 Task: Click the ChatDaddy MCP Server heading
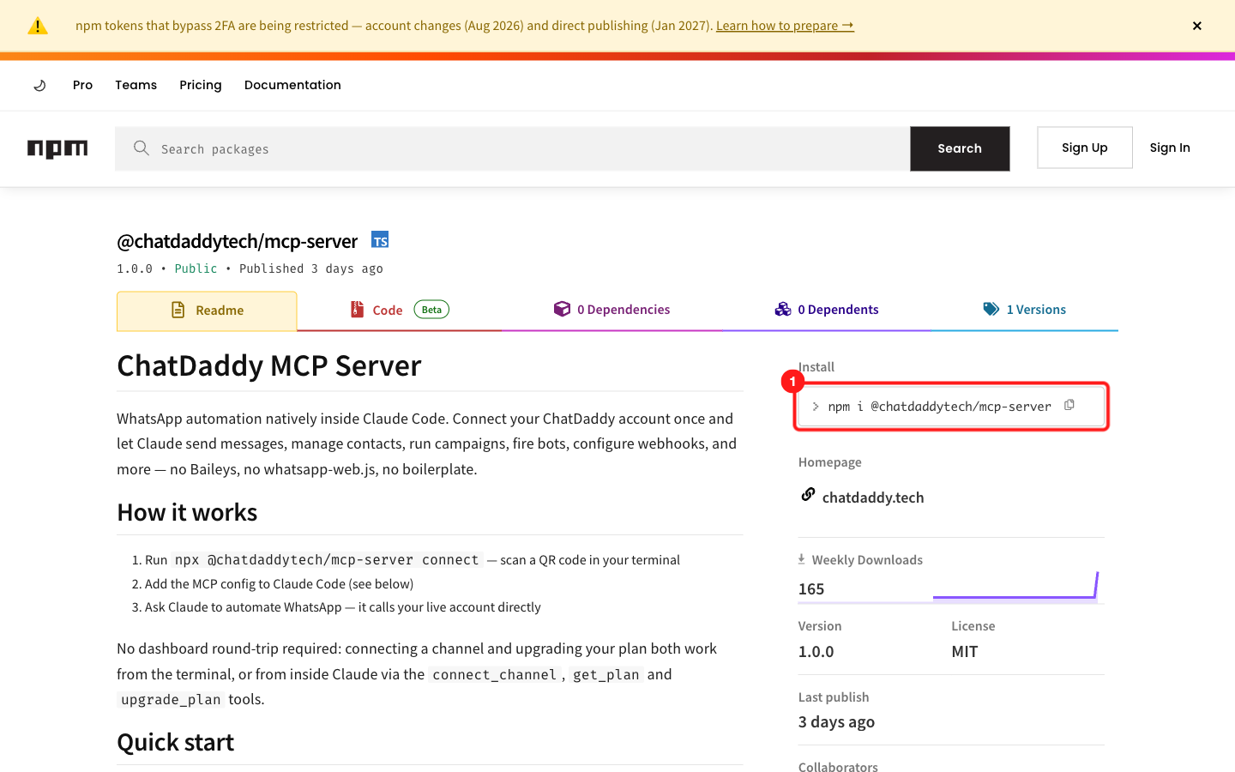tap(269, 366)
